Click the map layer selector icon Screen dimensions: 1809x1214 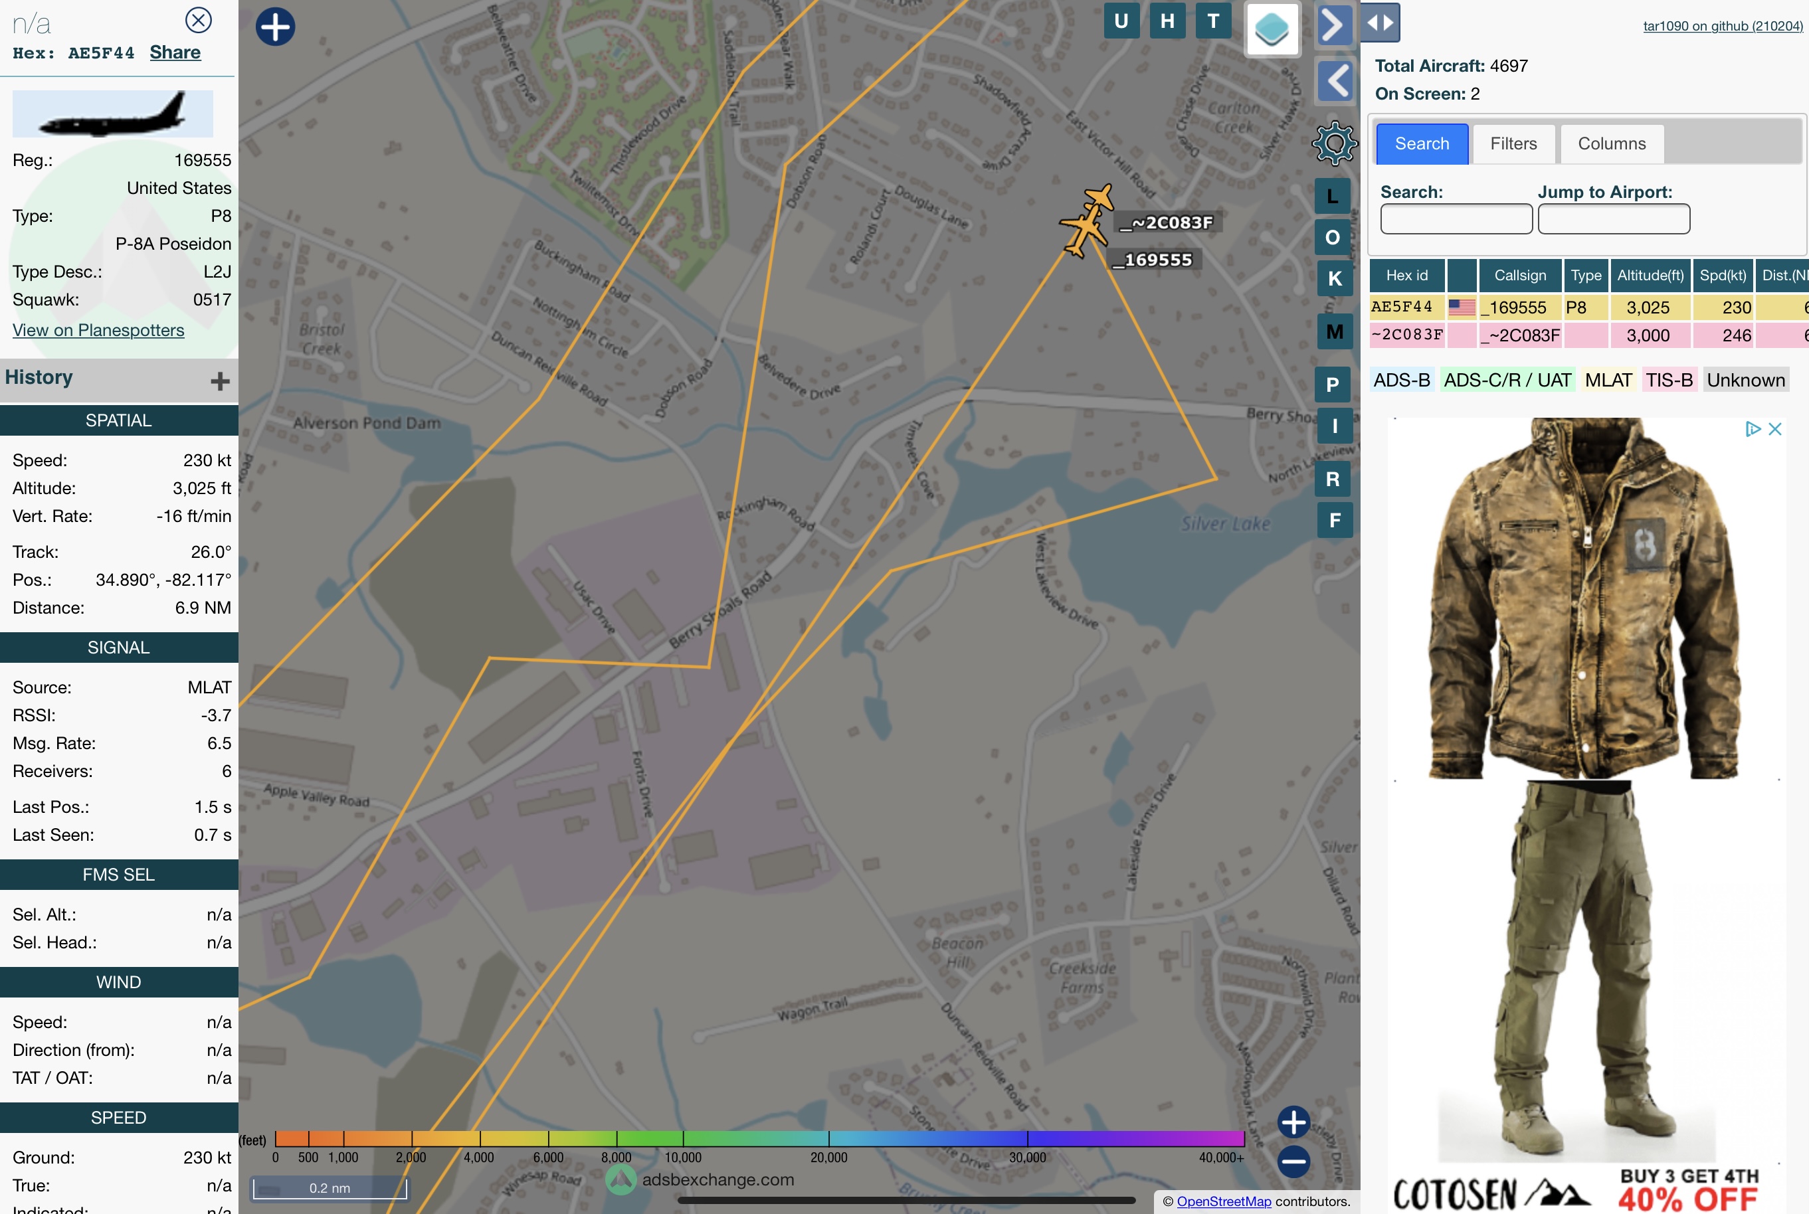coord(1271,30)
